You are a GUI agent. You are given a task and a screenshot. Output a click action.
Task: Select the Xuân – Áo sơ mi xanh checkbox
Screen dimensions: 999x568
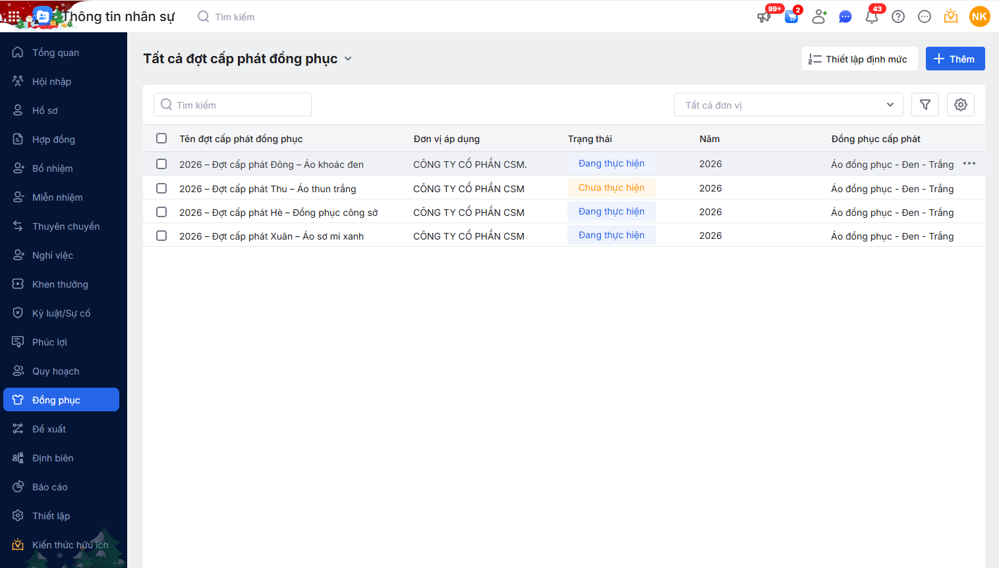(161, 236)
